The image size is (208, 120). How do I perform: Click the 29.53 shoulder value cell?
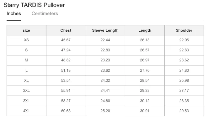point(184,111)
